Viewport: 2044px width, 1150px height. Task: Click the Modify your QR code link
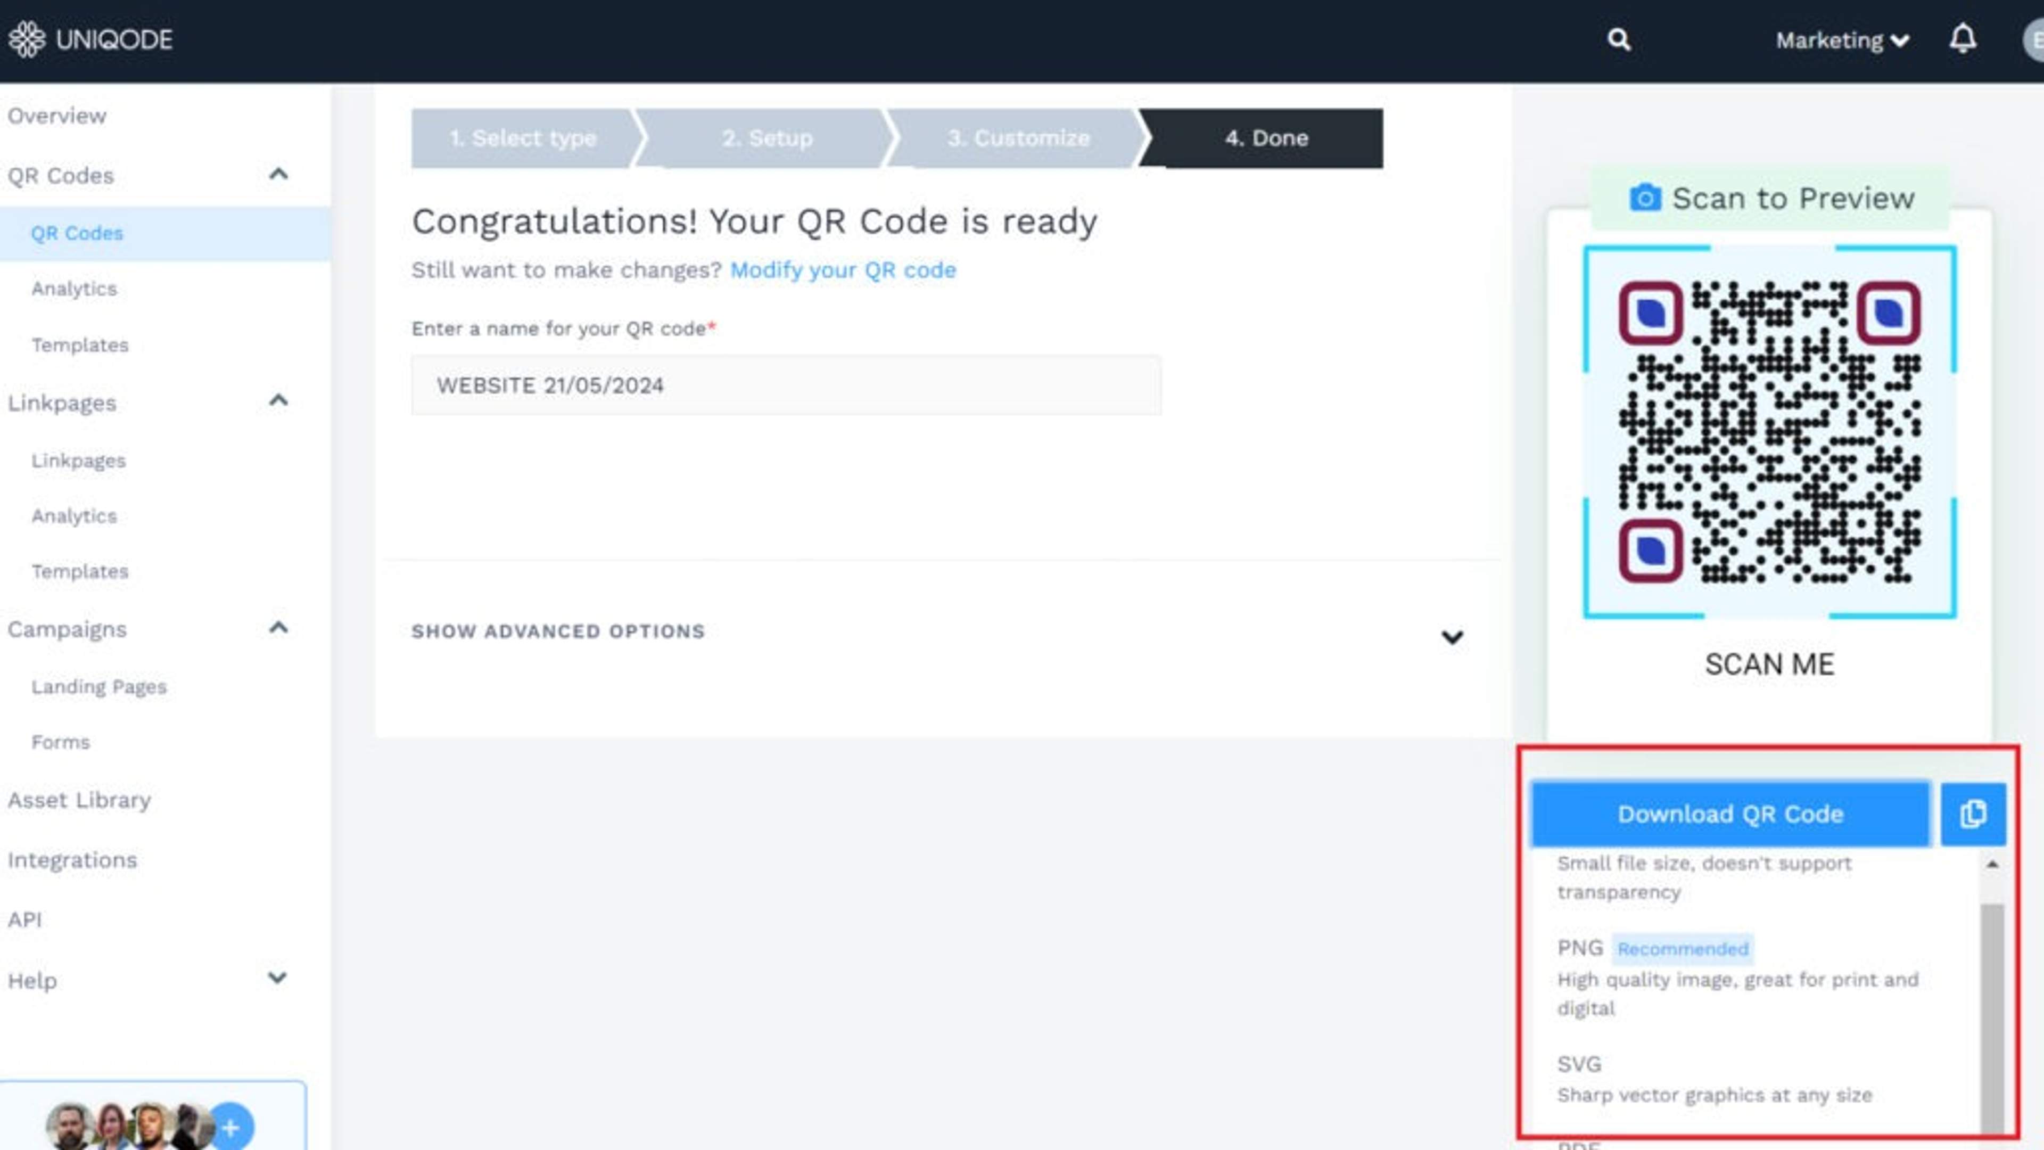(x=843, y=270)
